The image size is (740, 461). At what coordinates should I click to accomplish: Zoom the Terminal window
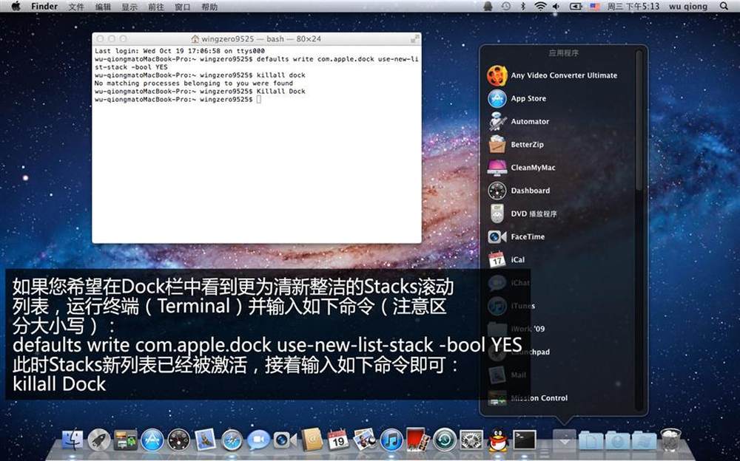123,38
